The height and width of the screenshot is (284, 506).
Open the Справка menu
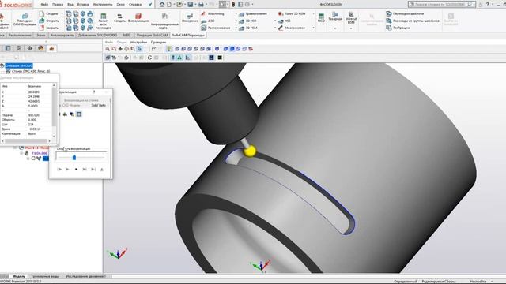click(135, 5)
